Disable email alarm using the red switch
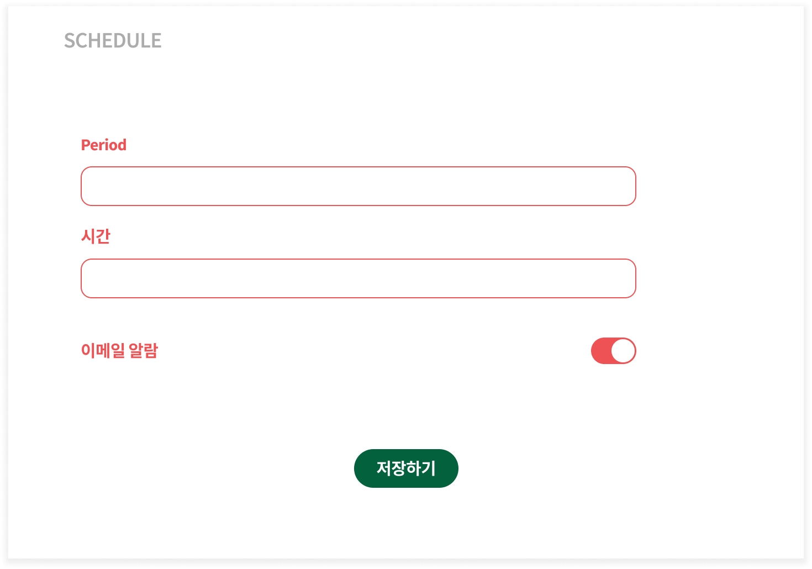Screen dimensions: 812x569 pos(613,351)
